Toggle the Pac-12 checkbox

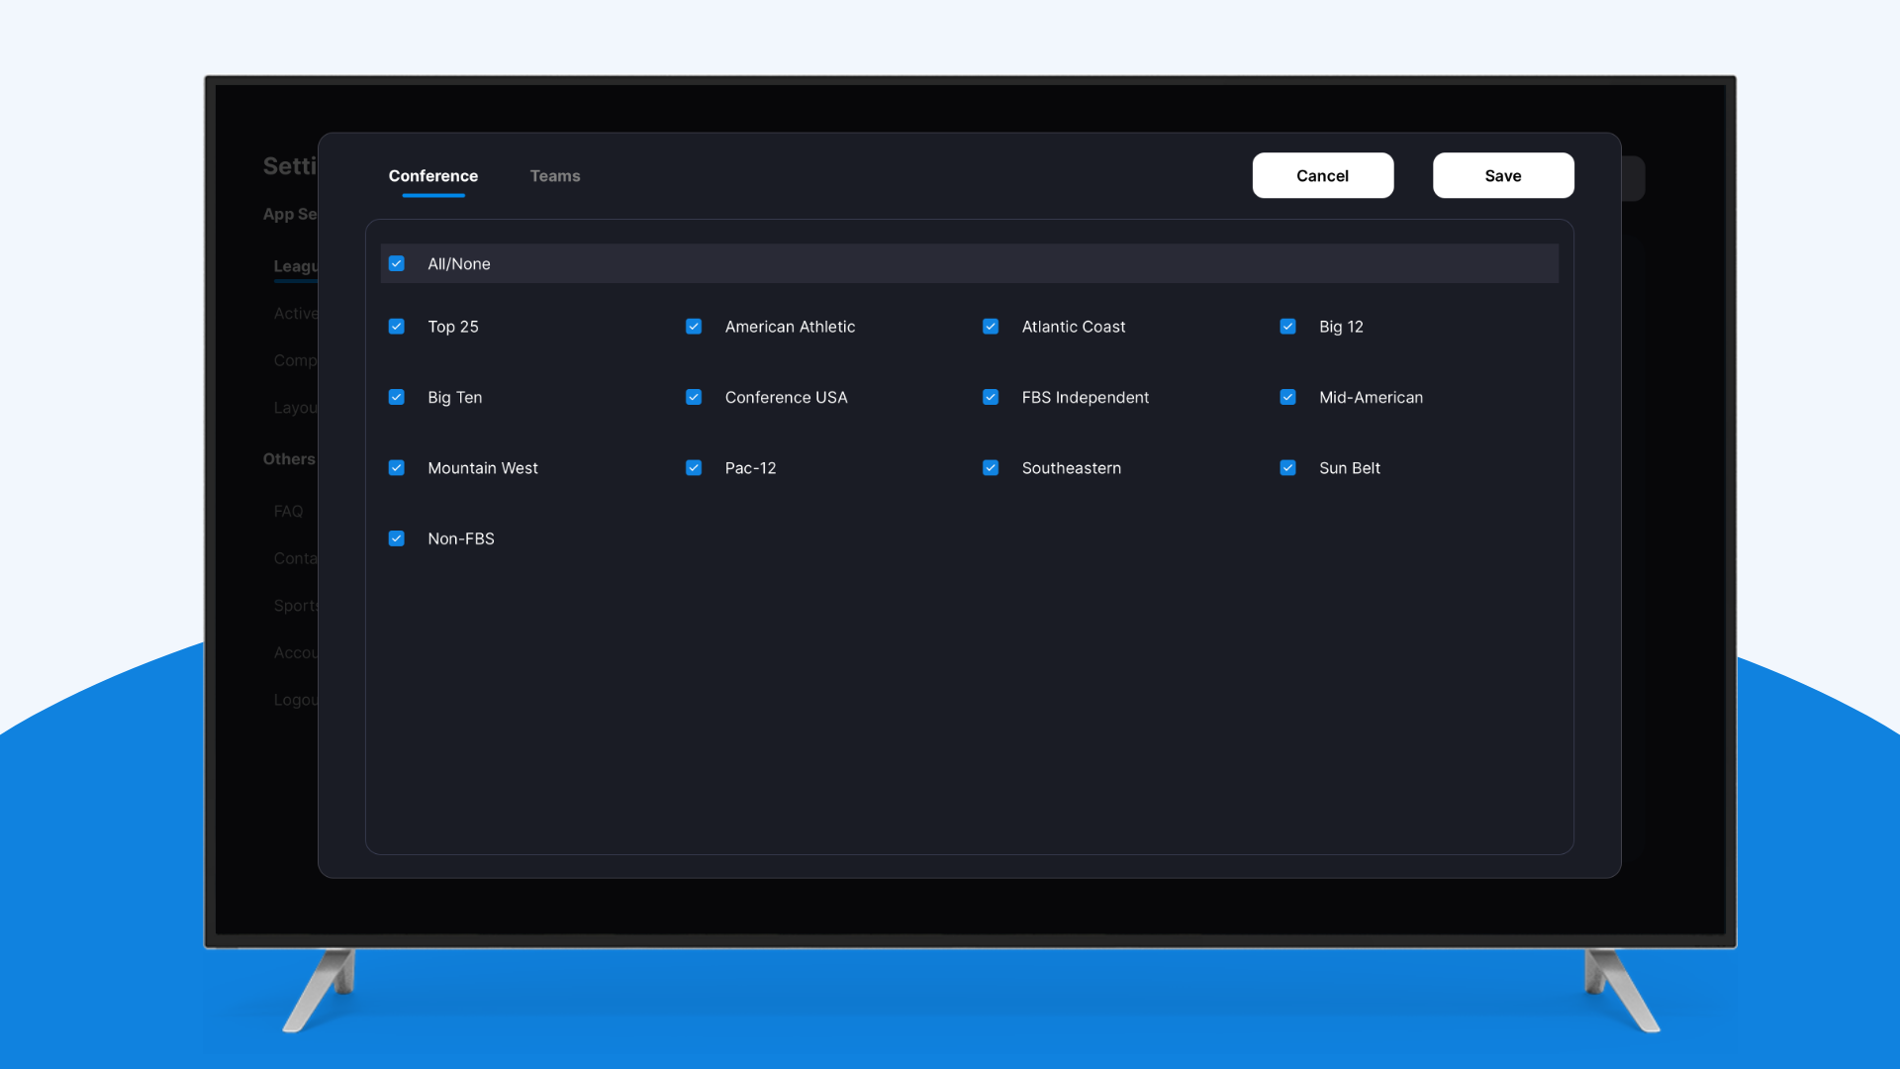point(694,468)
